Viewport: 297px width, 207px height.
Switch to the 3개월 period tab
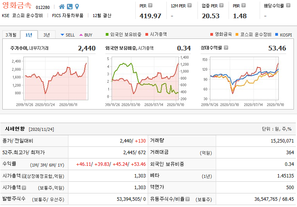pyautogui.click(x=11, y=35)
